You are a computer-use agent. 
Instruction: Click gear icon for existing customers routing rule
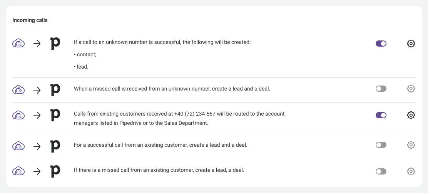pos(411,115)
